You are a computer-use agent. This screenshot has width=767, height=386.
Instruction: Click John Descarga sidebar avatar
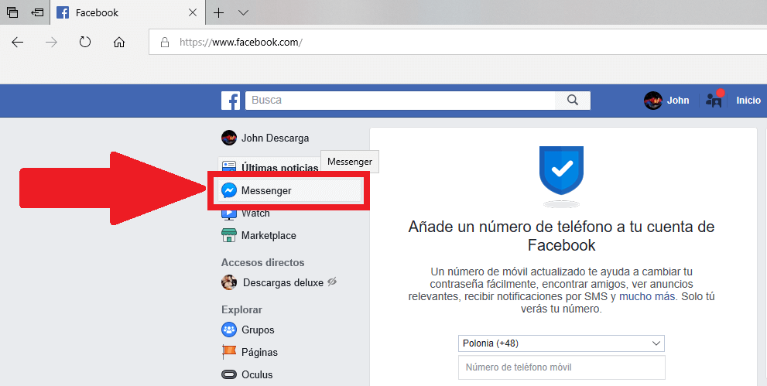click(x=229, y=138)
